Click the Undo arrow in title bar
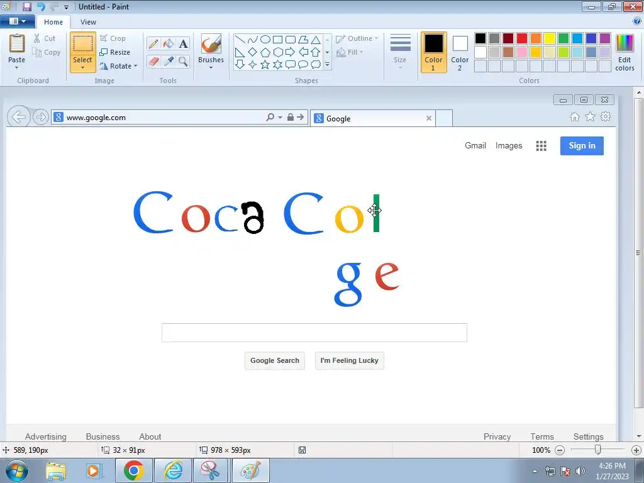The image size is (644, 483). (41, 6)
